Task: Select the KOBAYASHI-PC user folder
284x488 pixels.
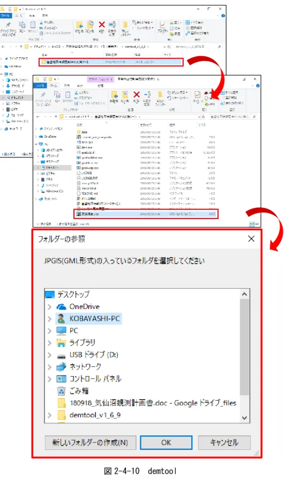Action: click(88, 319)
